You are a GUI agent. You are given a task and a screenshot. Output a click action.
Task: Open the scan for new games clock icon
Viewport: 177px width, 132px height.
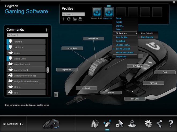pyautogui.click(x=69, y=19)
